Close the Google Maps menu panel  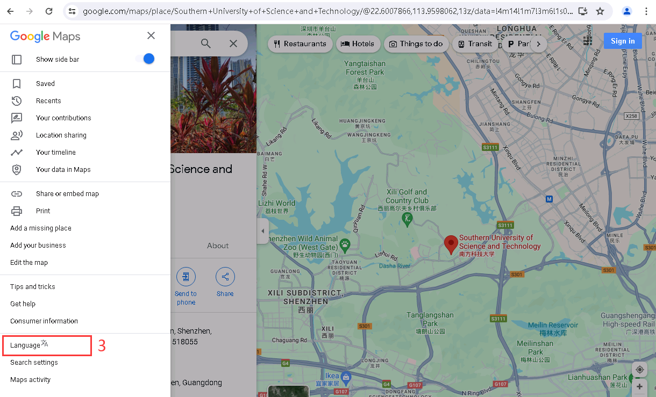pos(151,35)
